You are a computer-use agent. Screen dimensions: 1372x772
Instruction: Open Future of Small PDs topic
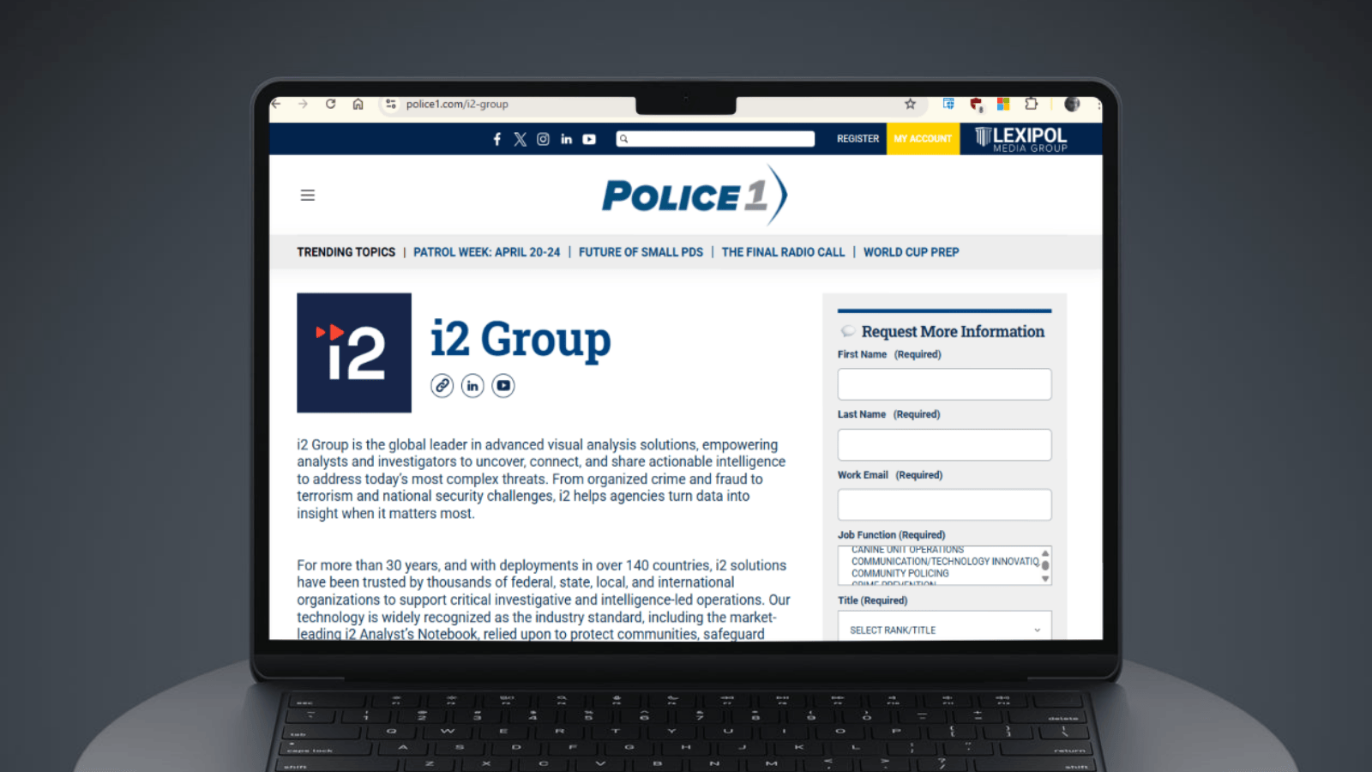[641, 252]
